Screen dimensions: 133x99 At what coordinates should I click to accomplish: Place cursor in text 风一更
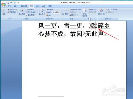point(48,26)
